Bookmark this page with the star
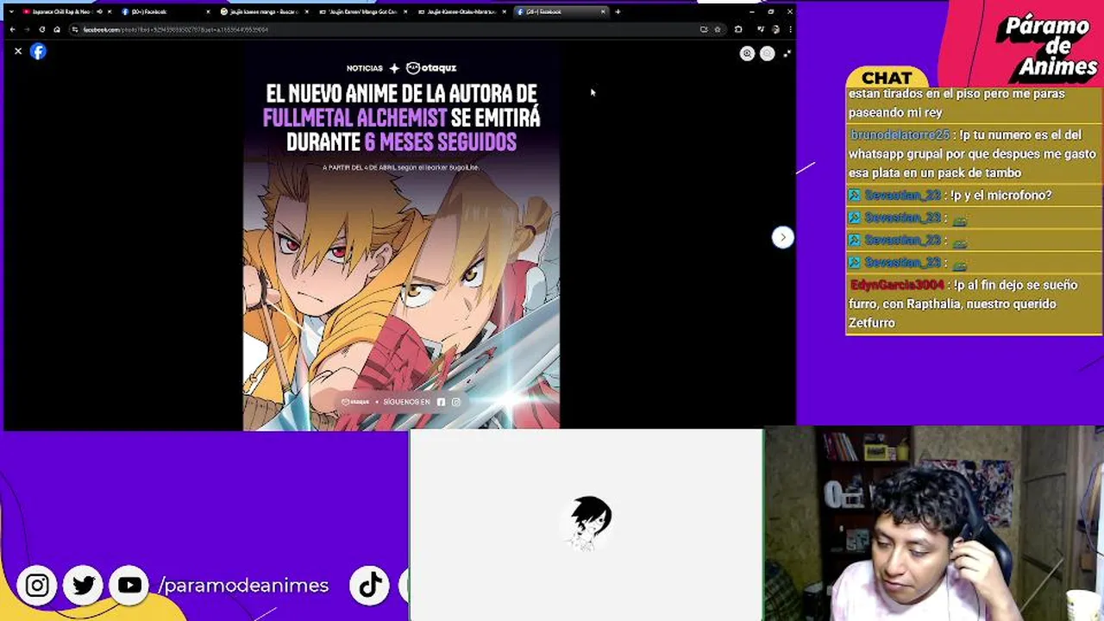The image size is (1104, 621). (x=718, y=29)
